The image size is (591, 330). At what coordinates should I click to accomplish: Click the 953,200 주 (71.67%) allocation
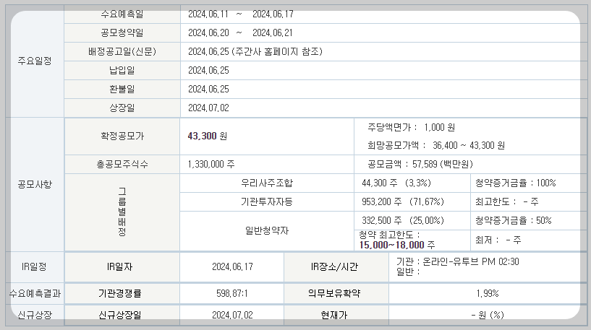tap(403, 201)
